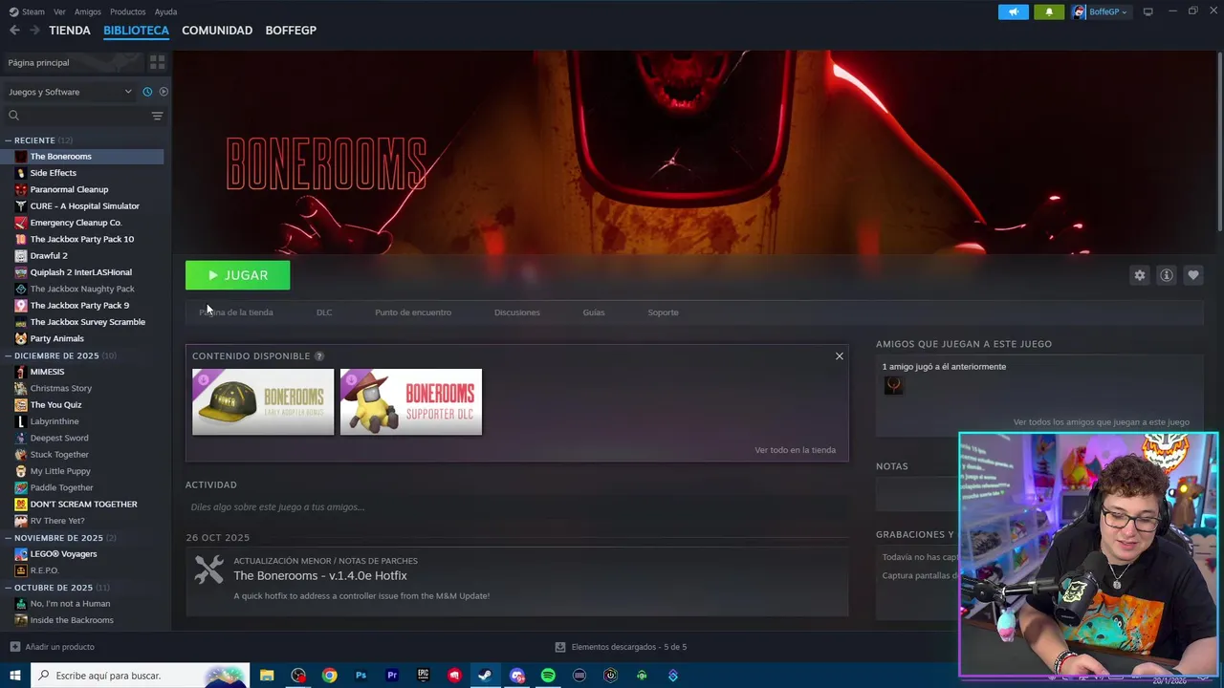Launch Google Chrome from taskbar
This screenshot has width=1224, height=688.
click(x=329, y=676)
